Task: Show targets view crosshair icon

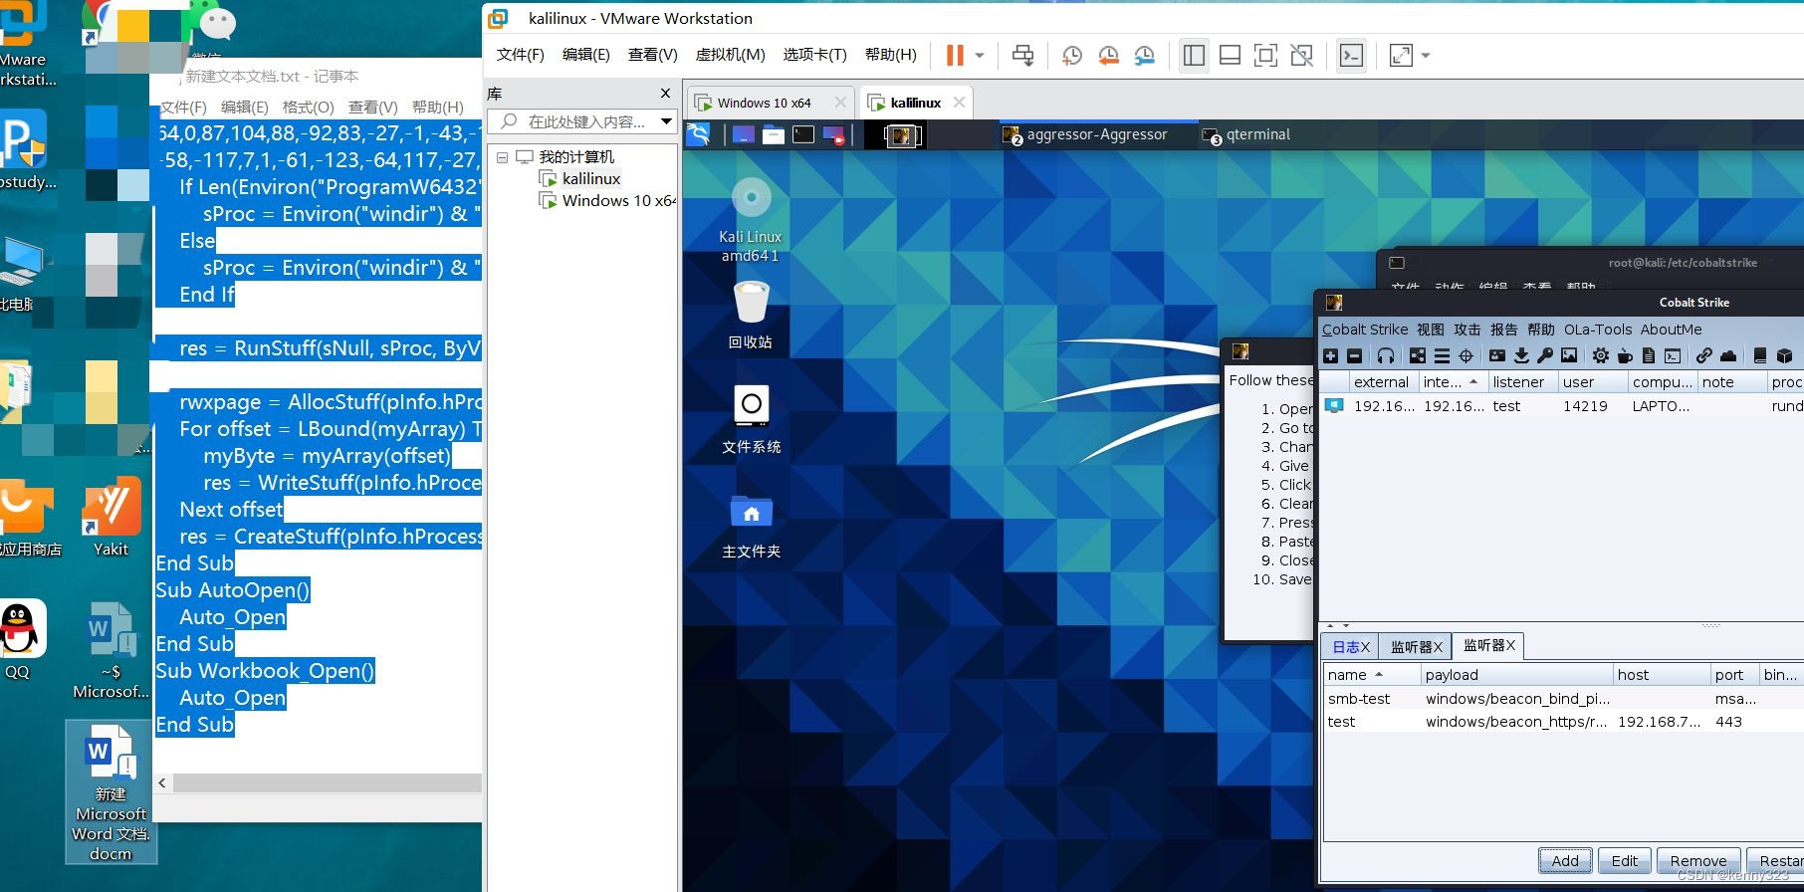Action: (x=1466, y=355)
